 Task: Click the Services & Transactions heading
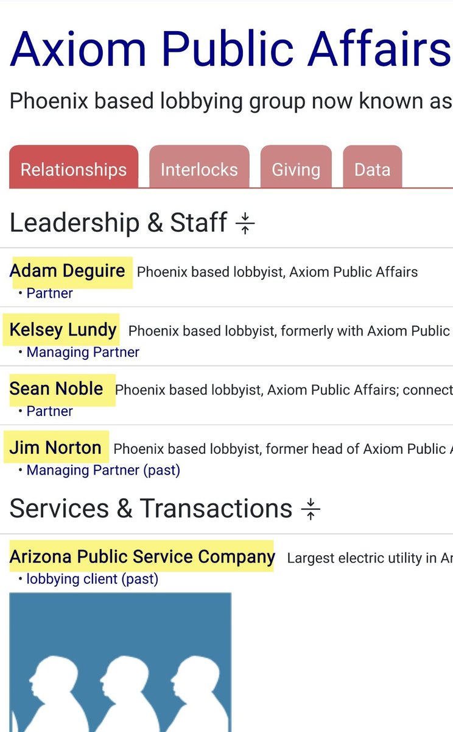pyautogui.click(x=150, y=508)
